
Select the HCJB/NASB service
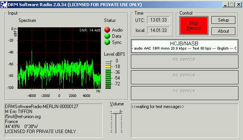pos(184,46)
